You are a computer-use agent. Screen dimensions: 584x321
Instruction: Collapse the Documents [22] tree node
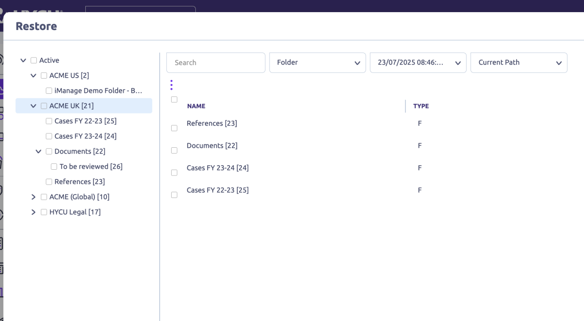(x=39, y=151)
